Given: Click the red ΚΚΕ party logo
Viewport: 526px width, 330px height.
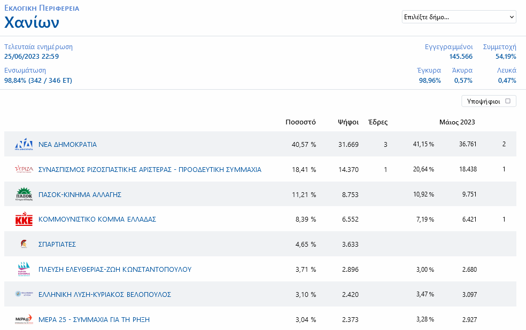Looking at the screenshot, I should pyautogui.click(x=24, y=219).
